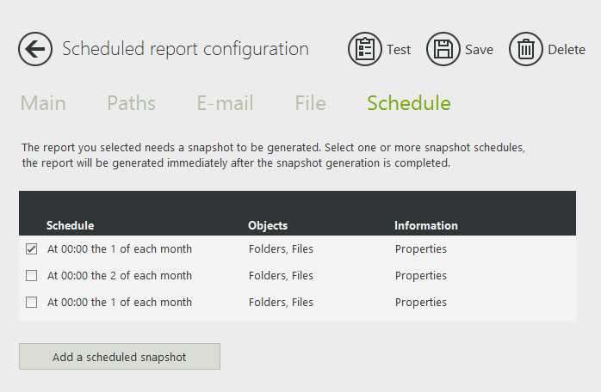Click the Schedule tab
601x392 pixels.
[408, 104]
